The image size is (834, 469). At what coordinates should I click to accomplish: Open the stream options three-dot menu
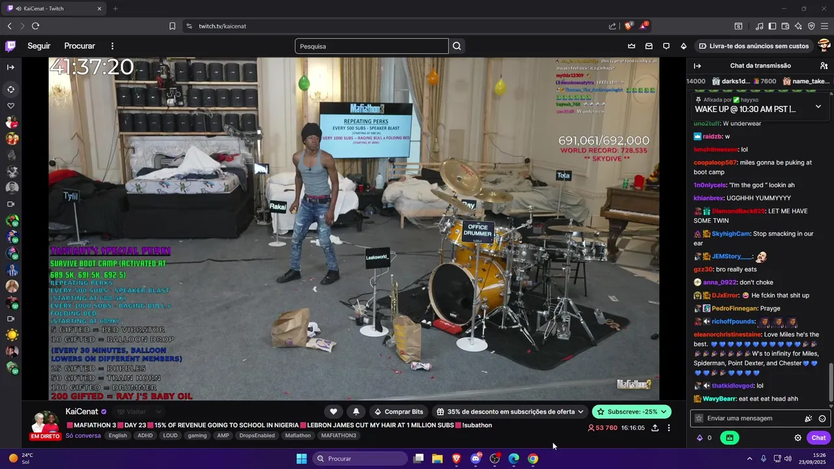(669, 428)
